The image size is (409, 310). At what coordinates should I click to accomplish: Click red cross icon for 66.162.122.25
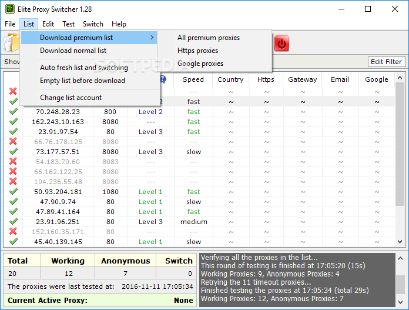(x=13, y=172)
